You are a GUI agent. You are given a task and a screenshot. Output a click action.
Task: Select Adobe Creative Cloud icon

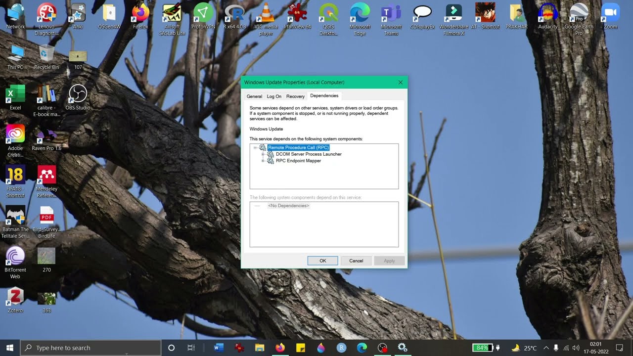pos(15,141)
